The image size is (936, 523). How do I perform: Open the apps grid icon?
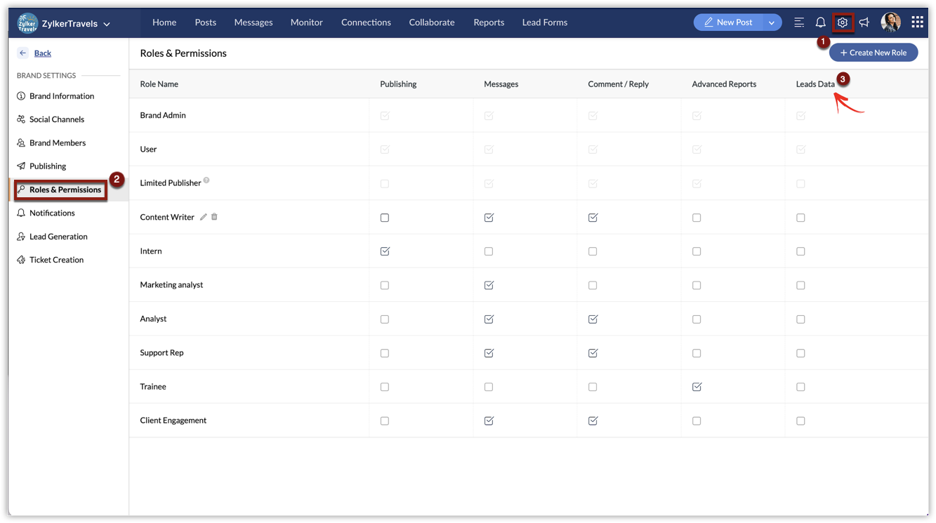[x=917, y=22]
